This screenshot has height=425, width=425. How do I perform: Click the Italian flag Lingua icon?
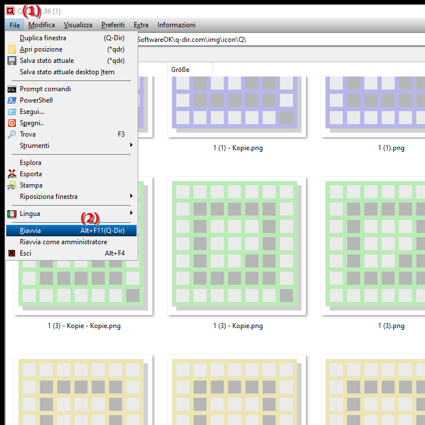(x=12, y=214)
